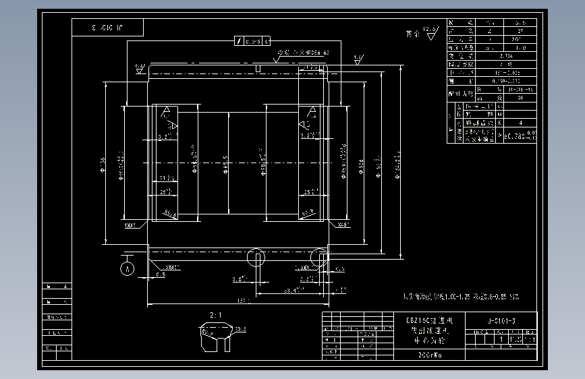Select the Φ136 dimension on far left
Image resolution: width=585 pixels, height=379 pixels.
103,165
